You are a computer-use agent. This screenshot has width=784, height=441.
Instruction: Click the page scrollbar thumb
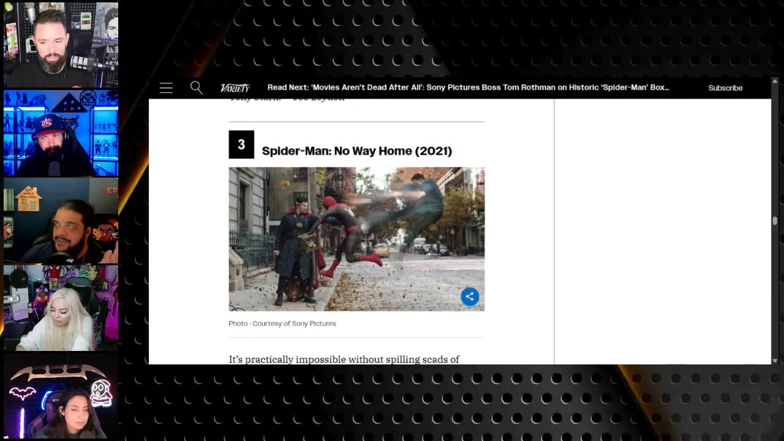tap(775, 221)
